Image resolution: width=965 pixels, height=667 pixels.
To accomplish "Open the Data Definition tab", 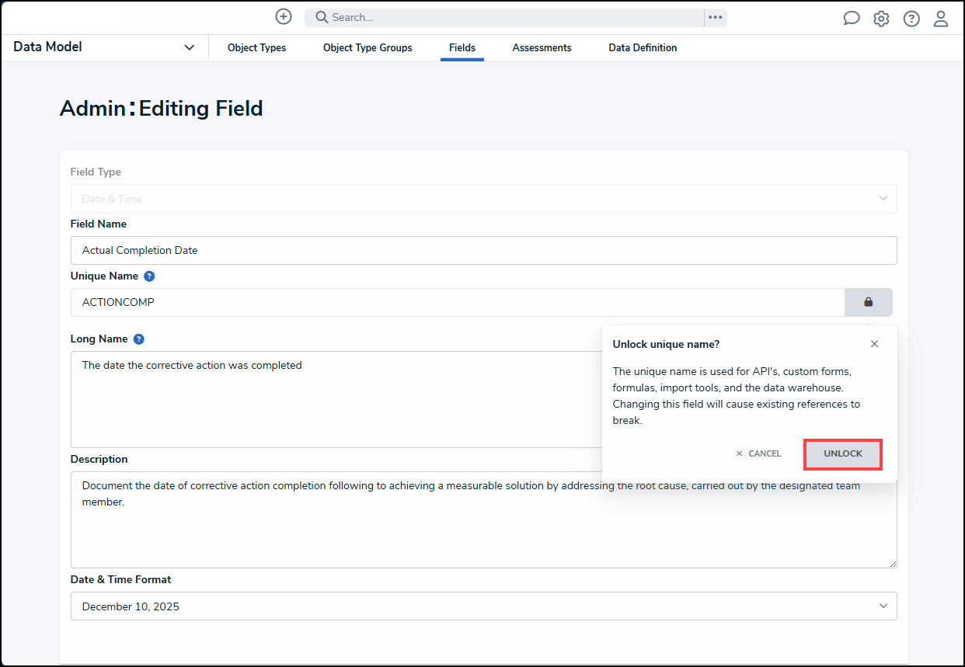I will (643, 48).
